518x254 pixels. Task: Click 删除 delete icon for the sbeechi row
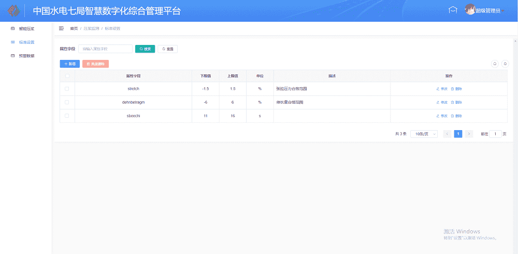click(x=453, y=116)
